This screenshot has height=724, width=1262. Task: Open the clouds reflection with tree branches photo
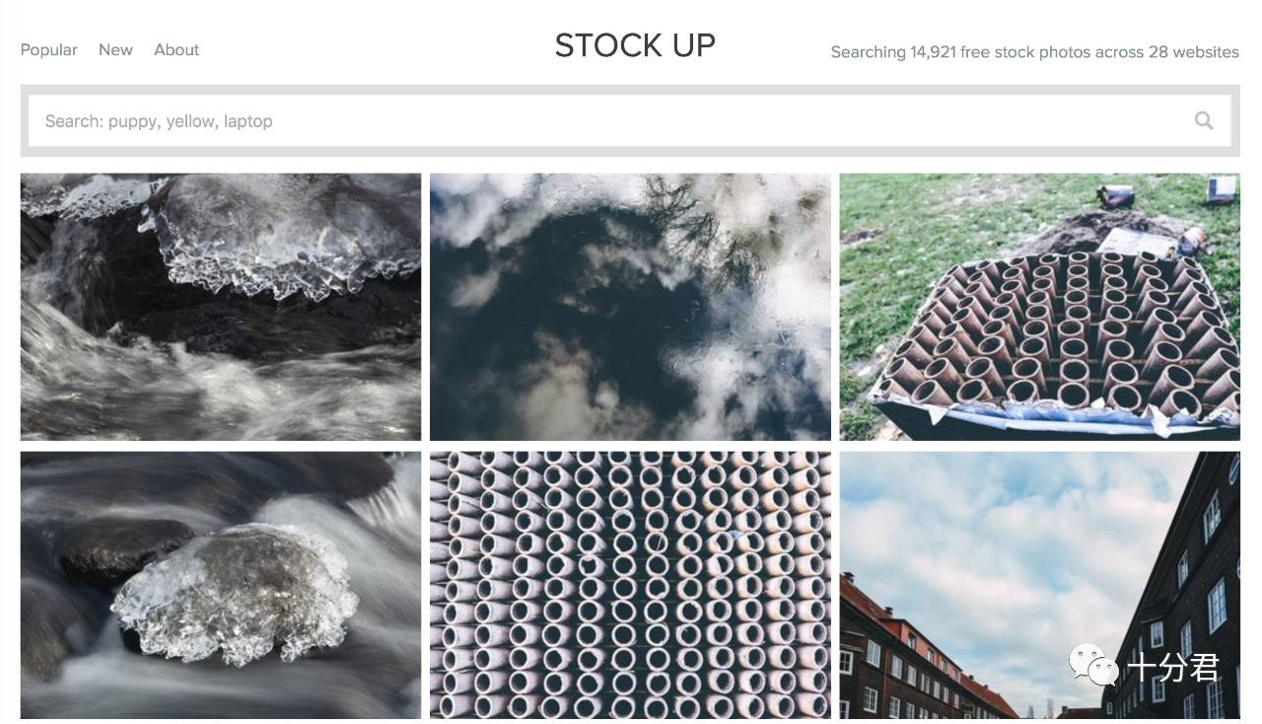(630, 307)
